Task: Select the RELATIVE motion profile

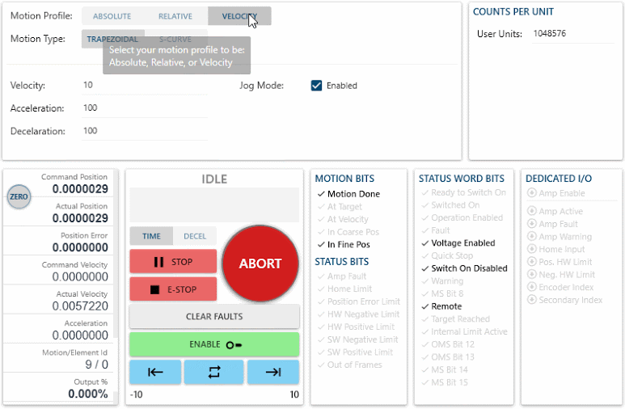Action: pyautogui.click(x=175, y=16)
